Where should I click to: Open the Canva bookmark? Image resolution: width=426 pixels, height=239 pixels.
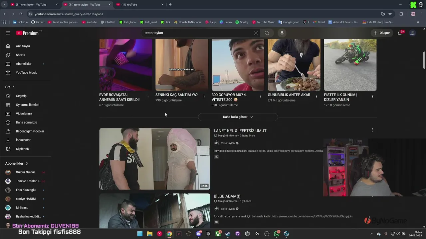(226, 22)
